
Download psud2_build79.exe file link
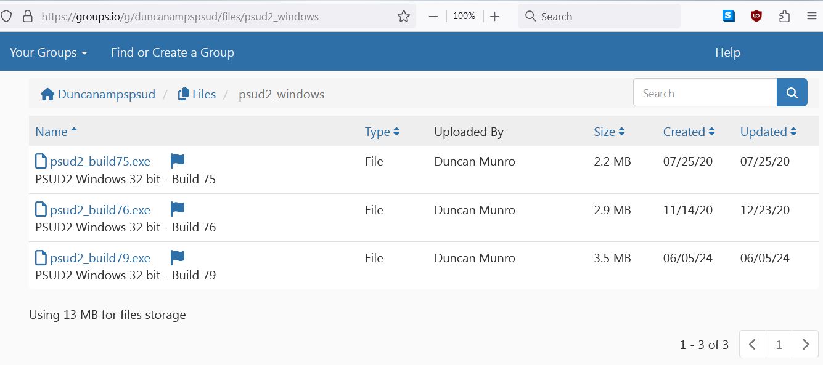(x=100, y=258)
